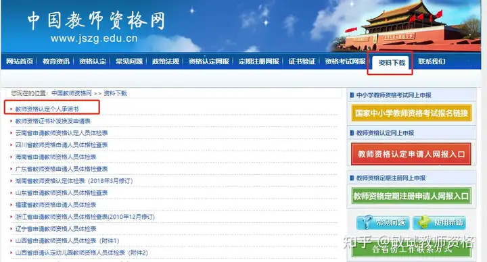Screen dimensions: 487x262
Task: Open 山西省申请教师资格人员体检表 (附件1) link
Action: [x=68, y=240]
